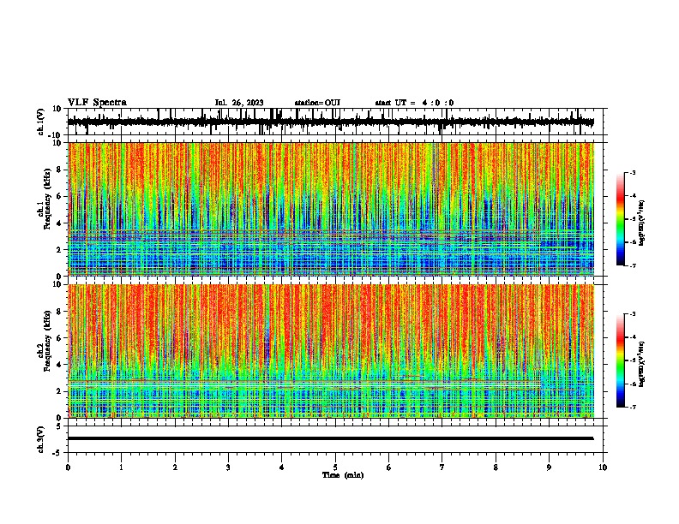The height and width of the screenshot is (524, 679).
Task: Click the '-7' label on ch.2 colorbar
Action: (x=633, y=407)
